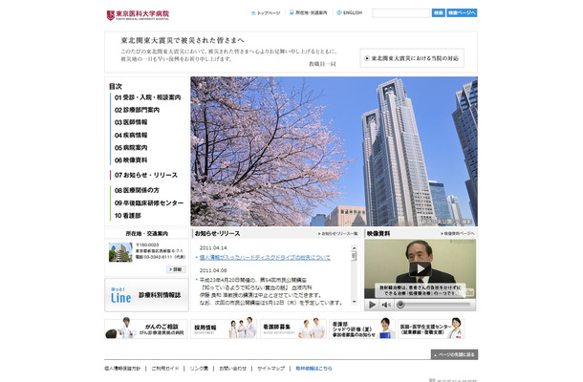Select 09 卒後臨床研修センター menu item
The width and height of the screenshot is (583, 382).
click(x=149, y=202)
